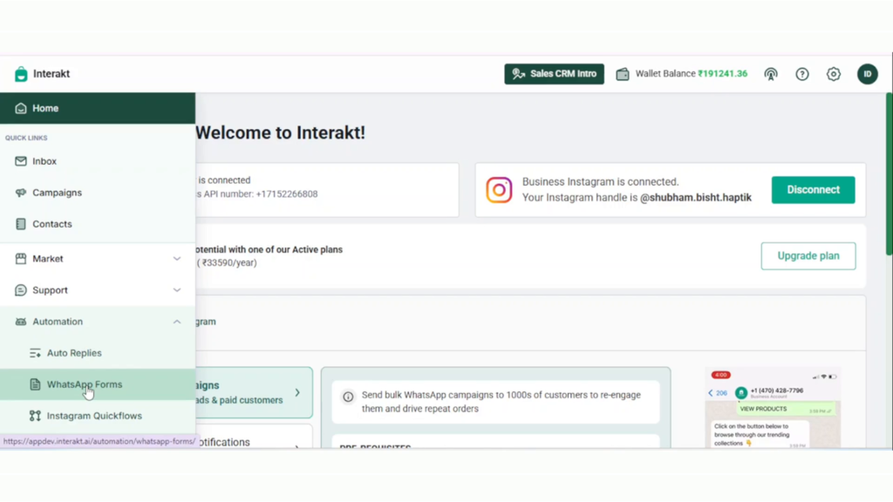Open the settings gear icon
The width and height of the screenshot is (893, 502).
click(833, 74)
